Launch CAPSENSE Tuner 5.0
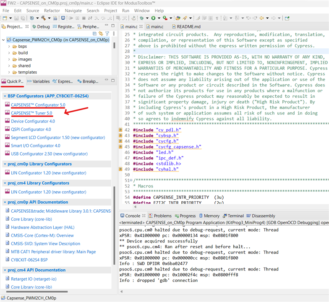This screenshot has height=302, width=329. pyautogui.click(x=31, y=113)
